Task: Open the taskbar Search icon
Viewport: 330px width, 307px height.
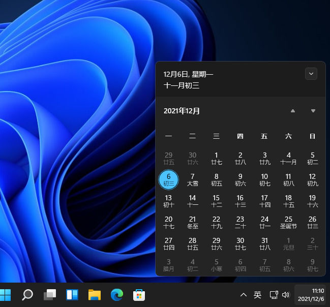Action: [27, 295]
